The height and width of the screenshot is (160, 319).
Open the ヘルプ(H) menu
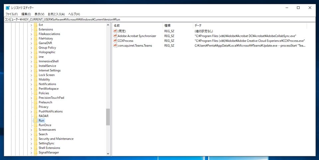74,14
